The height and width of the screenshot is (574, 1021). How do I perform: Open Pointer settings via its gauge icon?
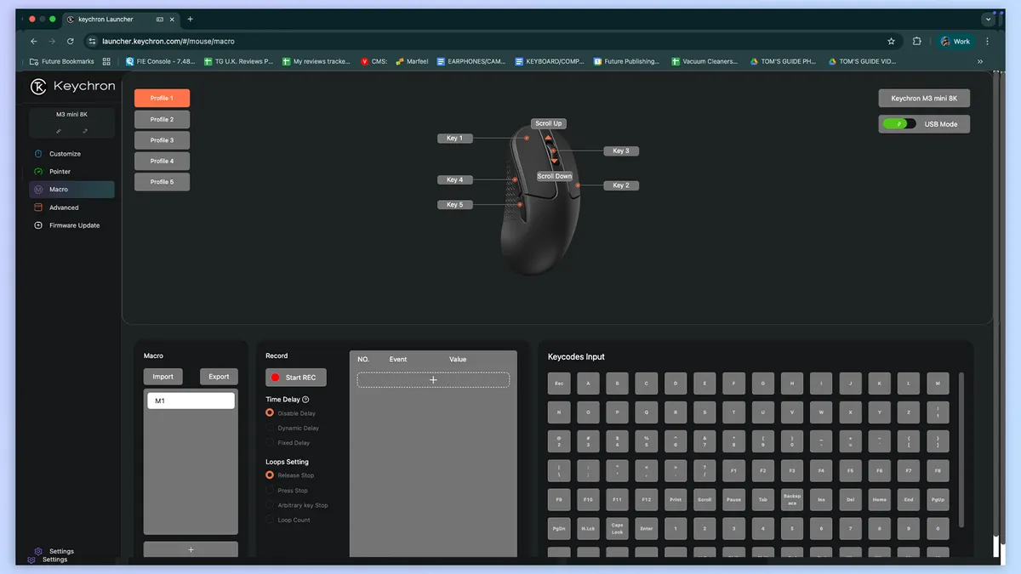(x=38, y=172)
